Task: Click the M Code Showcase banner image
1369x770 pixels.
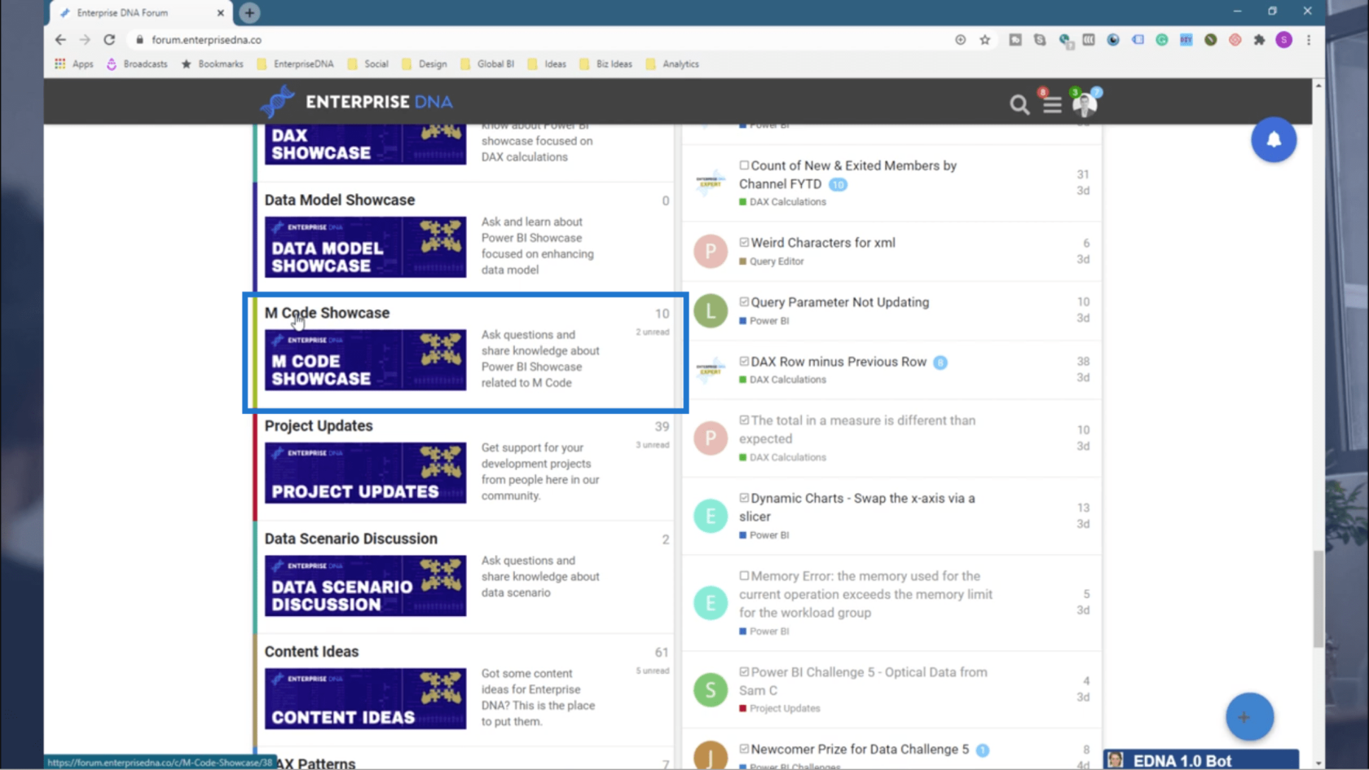Action: coord(365,360)
